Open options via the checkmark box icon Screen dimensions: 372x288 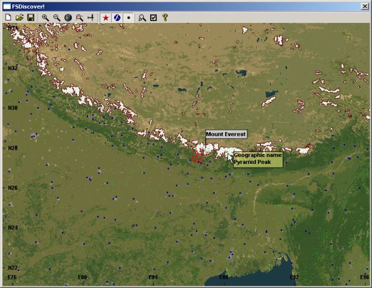point(154,18)
